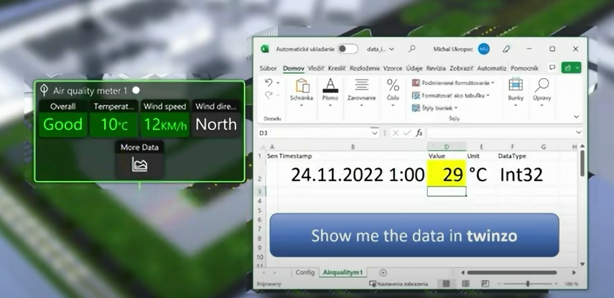Click Show me the data in twinzo button
Image resolution: width=614 pixels, height=298 pixels.
point(414,235)
